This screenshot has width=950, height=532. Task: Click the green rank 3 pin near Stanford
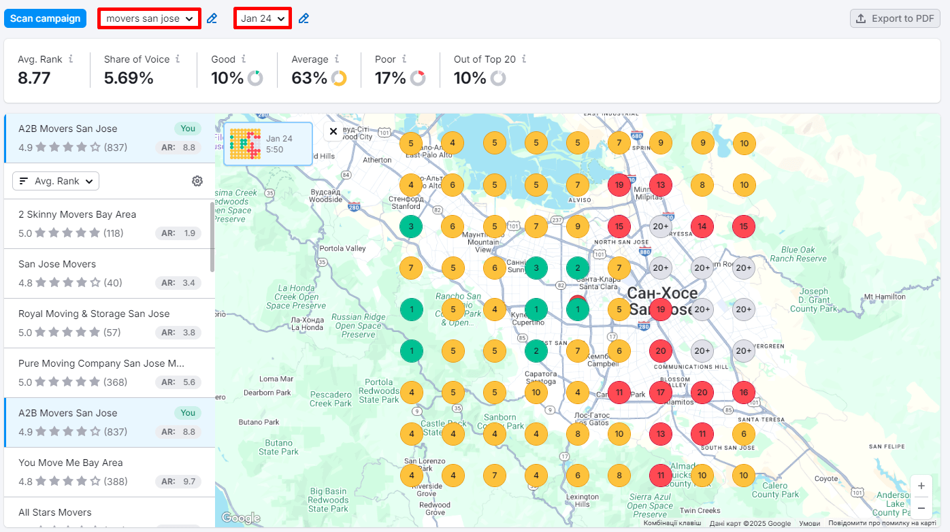pos(411,227)
